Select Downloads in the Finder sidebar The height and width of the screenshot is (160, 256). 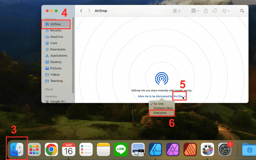(57, 49)
